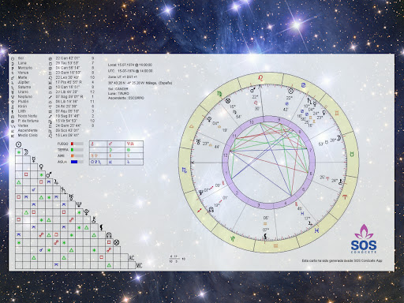Image resolution: width=404 pixels, height=303 pixels.
Task: Click the Part of Fortune symbol in the wheel
Action: pyautogui.click(x=228, y=101)
